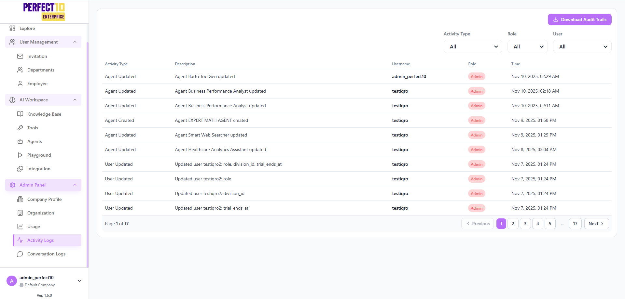Viewport: 625px width, 299px height.
Task: Select page 5 in pagination
Action: [x=550, y=224]
